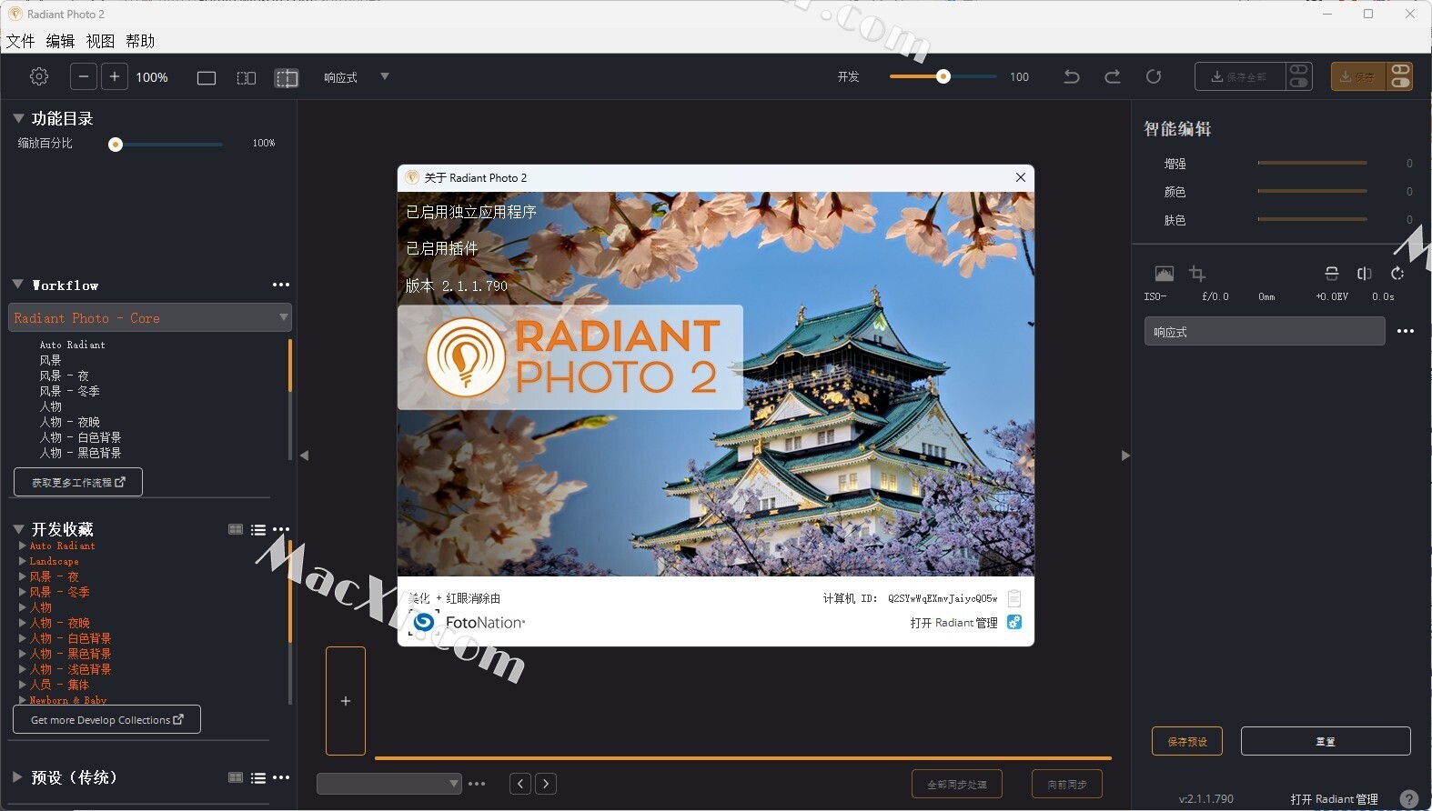
Task: Open the Radiant Photo - Core workflow dropdown
Action: (150, 318)
